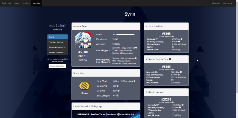Click the #5,500 global rank text

coord(83,52)
